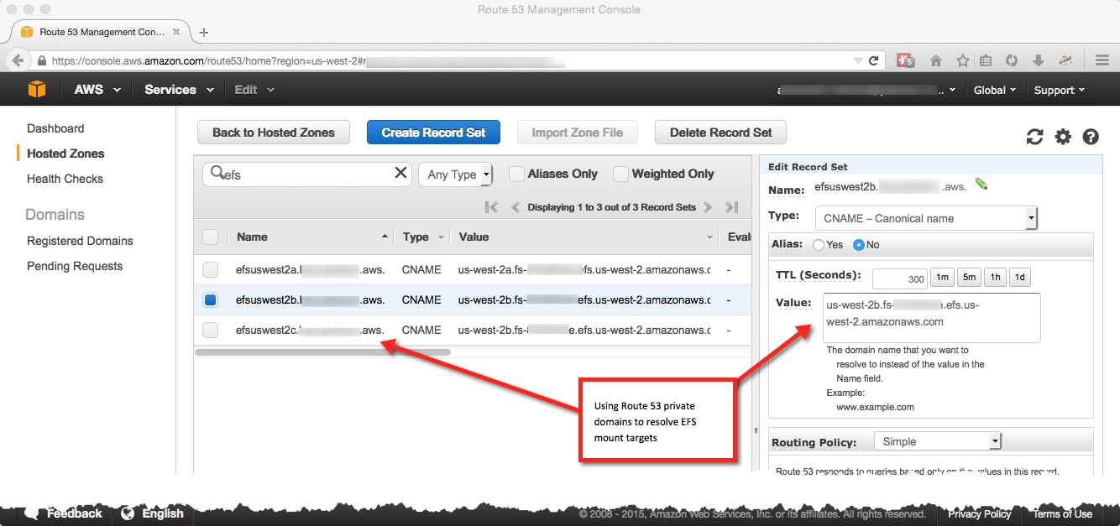
Task: Expand the record Type CNAME dropdown
Action: pyautogui.click(x=926, y=219)
